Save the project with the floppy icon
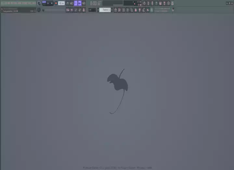Viewport: 234px width, 170px height. (x=160, y=3)
